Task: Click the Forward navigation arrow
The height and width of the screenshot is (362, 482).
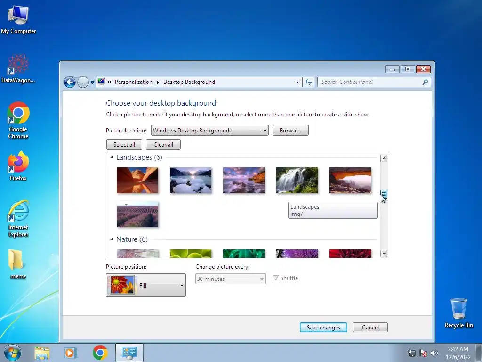Action: tap(83, 82)
